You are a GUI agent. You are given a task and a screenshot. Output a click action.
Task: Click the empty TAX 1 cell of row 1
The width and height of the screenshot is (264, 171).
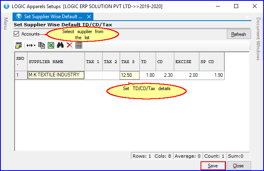point(93,75)
